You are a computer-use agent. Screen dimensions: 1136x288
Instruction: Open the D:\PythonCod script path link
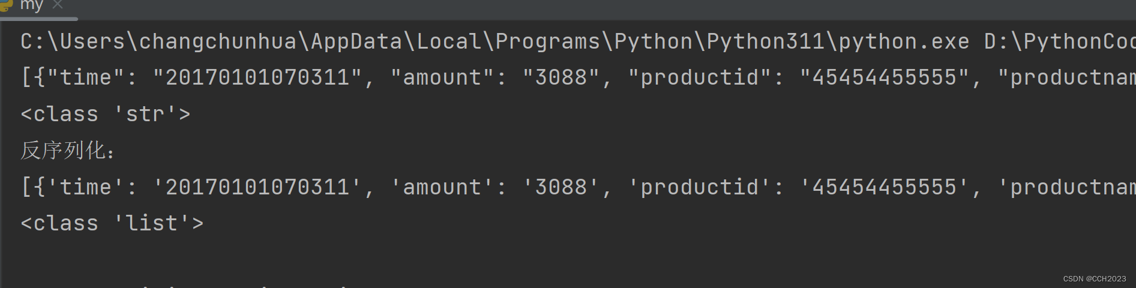(1060, 41)
